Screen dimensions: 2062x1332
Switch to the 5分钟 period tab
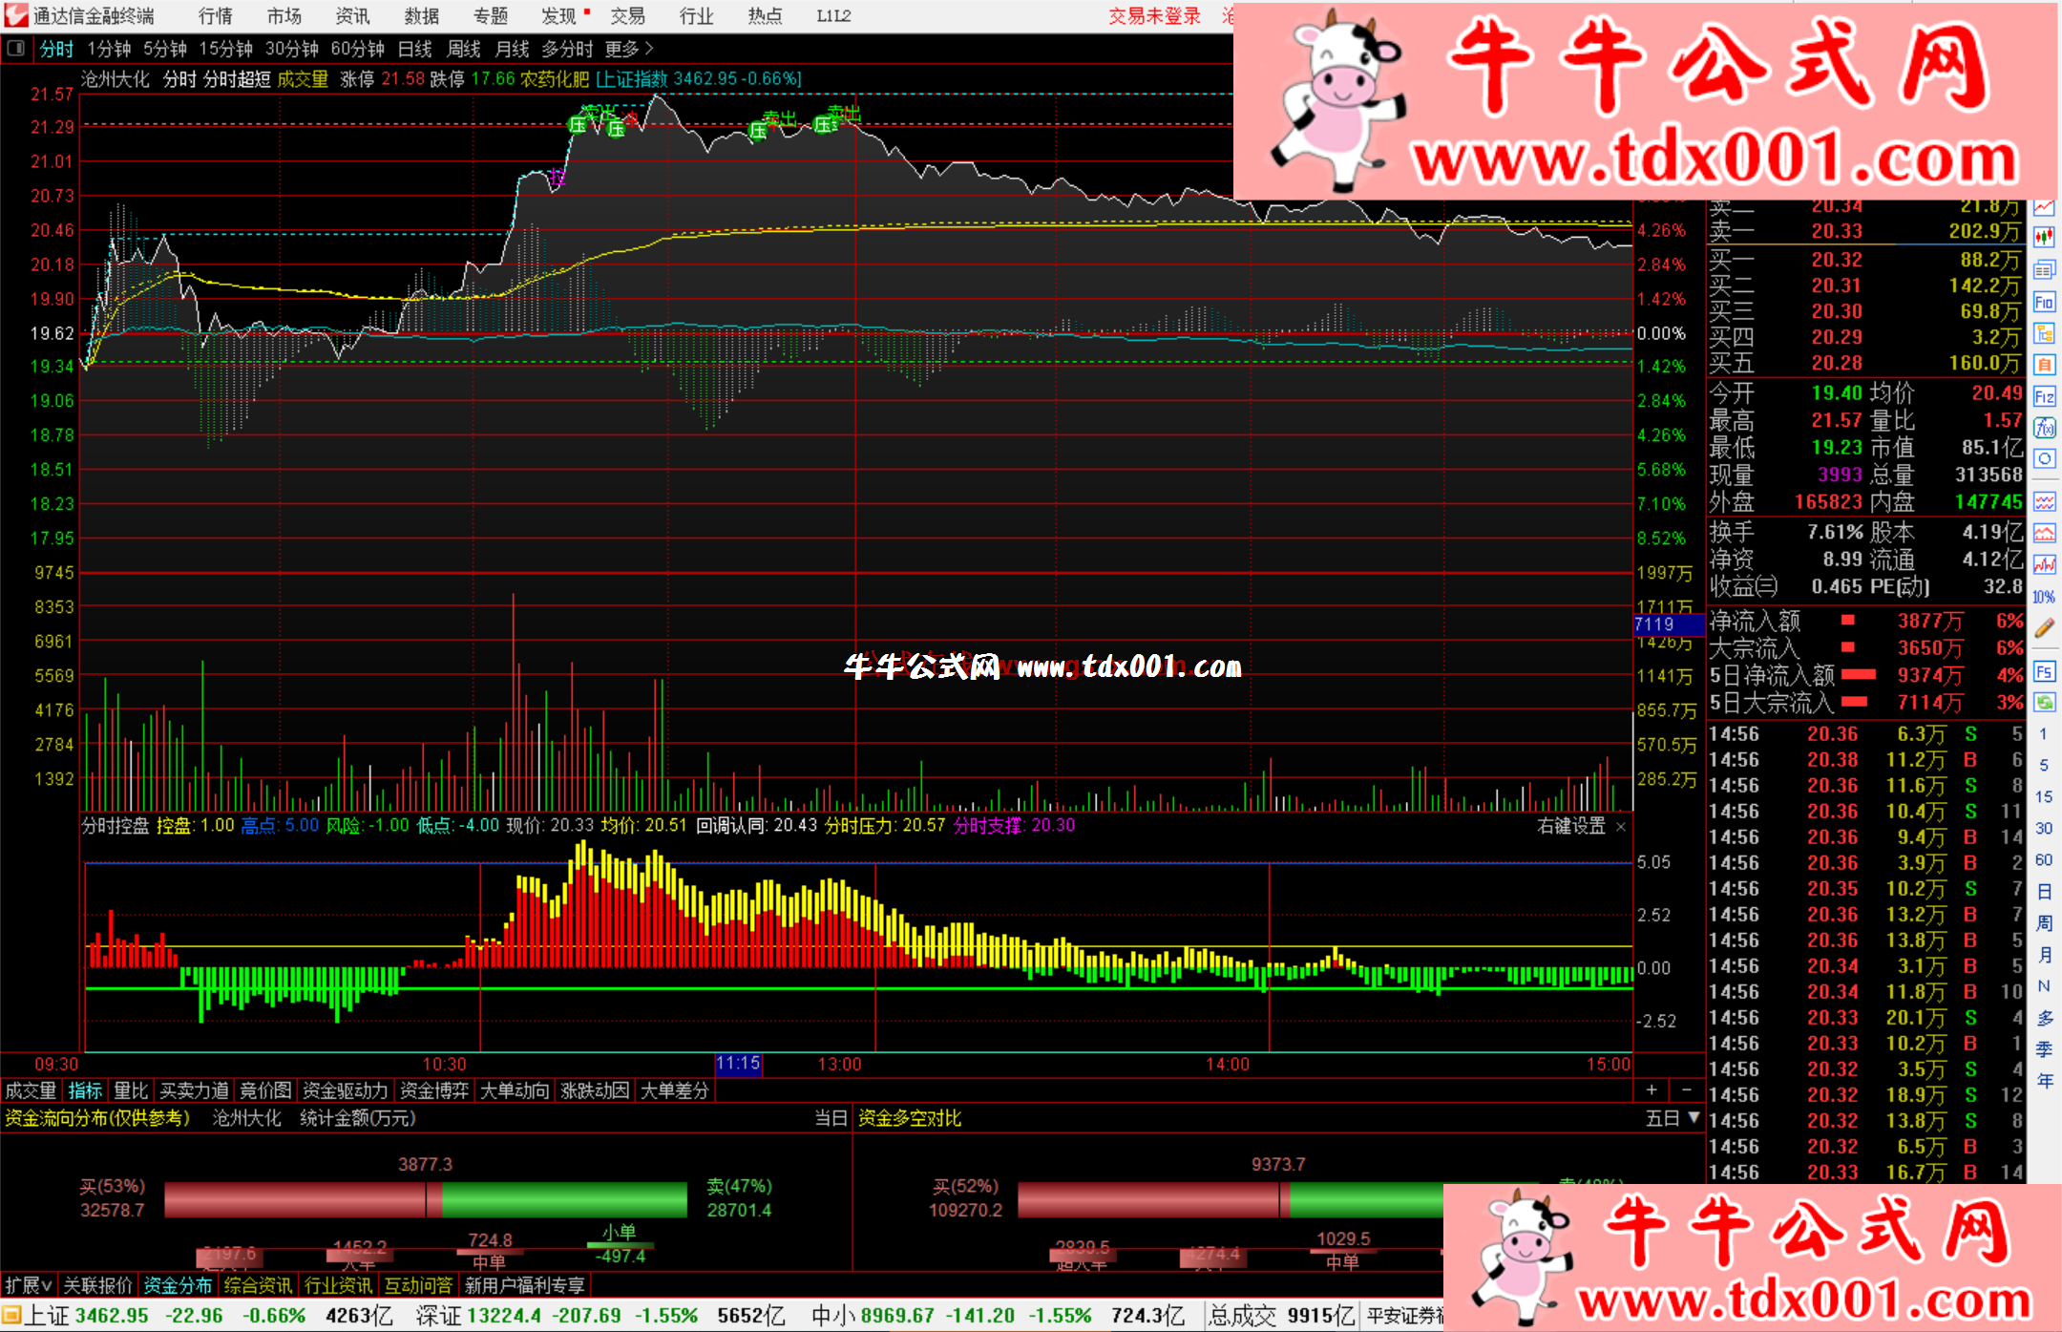(165, 48)
